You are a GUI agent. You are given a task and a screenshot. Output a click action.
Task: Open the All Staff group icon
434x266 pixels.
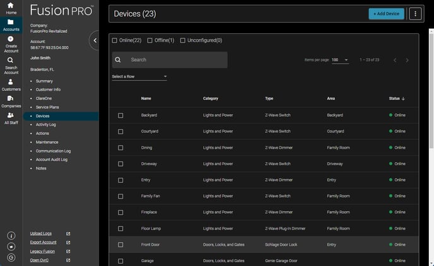(x=11, y=115)
